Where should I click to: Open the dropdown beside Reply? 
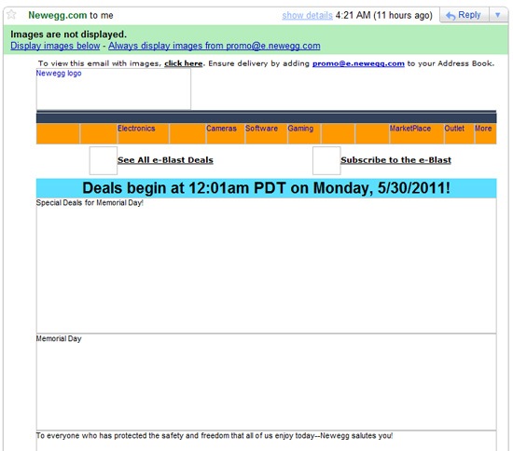click(x=498, y=15)
